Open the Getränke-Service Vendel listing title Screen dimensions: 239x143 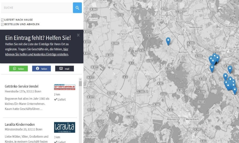coord(22,86)
